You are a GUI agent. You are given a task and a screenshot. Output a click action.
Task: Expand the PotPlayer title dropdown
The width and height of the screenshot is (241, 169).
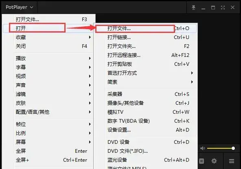(20, 7)
